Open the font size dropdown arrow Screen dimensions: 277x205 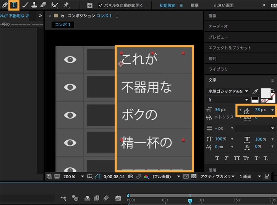(x=240, y=110)
